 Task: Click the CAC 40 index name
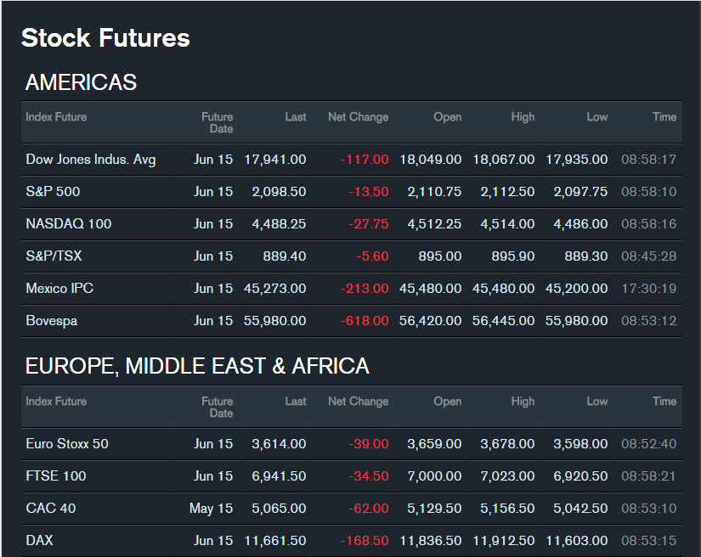[51, 509]
